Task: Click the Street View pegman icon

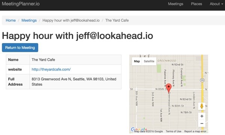Action: (x=202, y=106)
